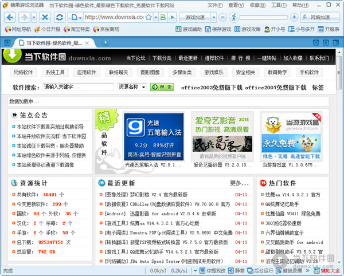The image size is (344, 276).
Task: Open the 当游游戏盒 featured thumbnail
Action: tap(291, 136)
